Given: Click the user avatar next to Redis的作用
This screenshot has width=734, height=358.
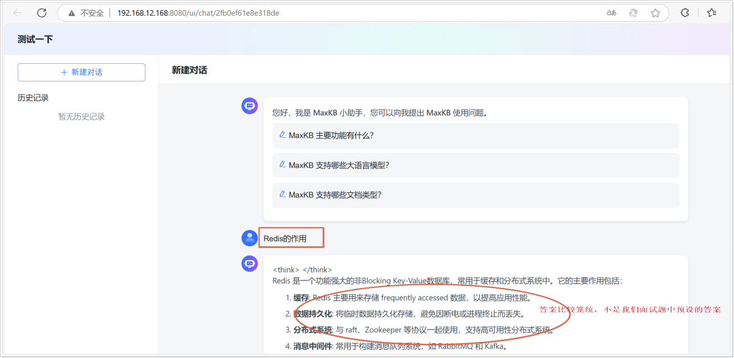Looking at the screenshot, I should (x=249, y=238).
